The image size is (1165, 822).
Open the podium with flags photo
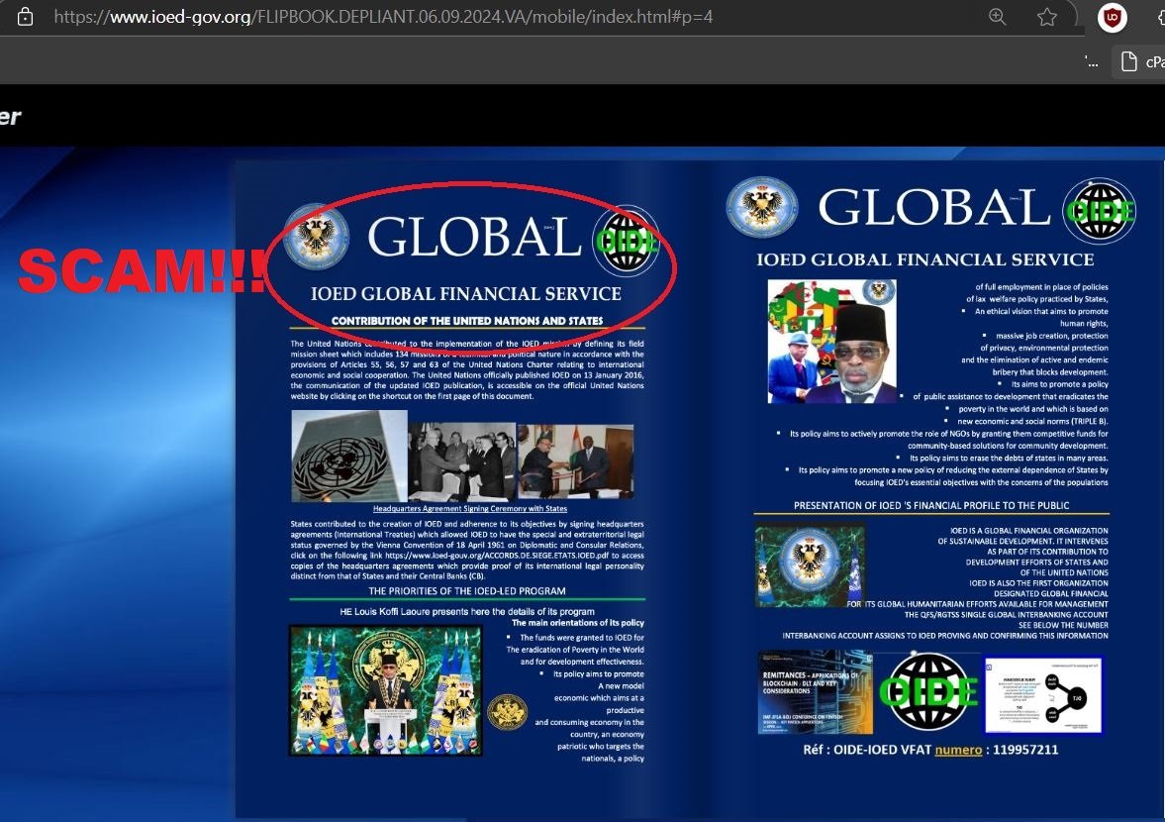386,690
